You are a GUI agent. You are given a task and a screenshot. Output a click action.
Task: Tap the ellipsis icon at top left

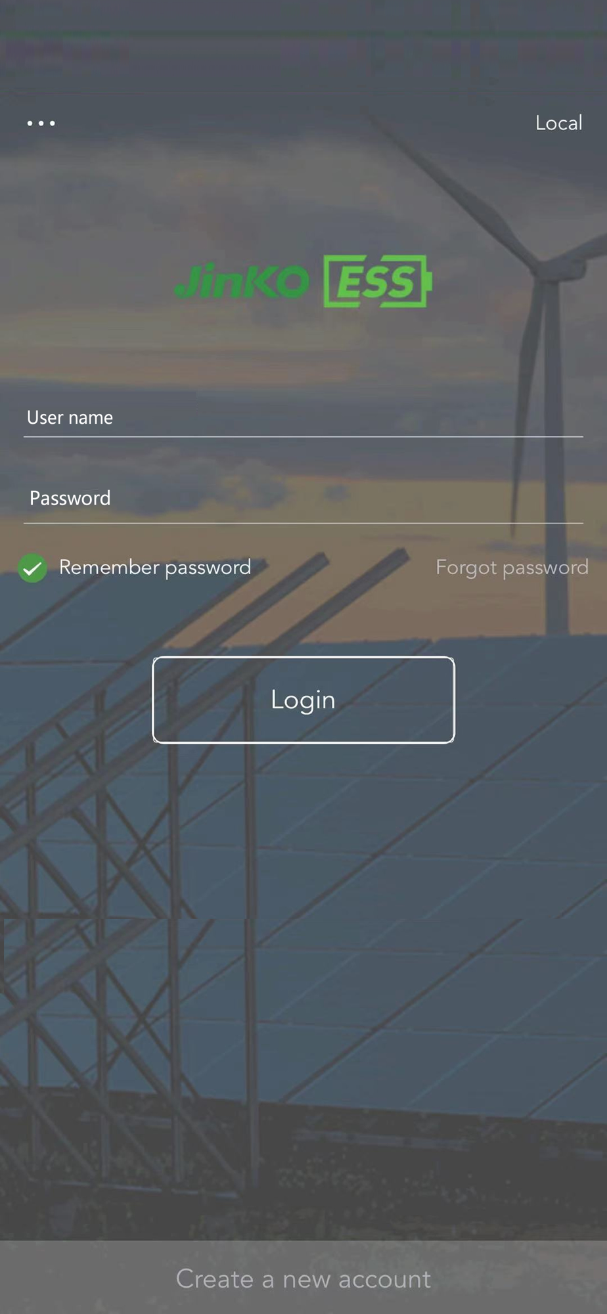pos(41,123)
